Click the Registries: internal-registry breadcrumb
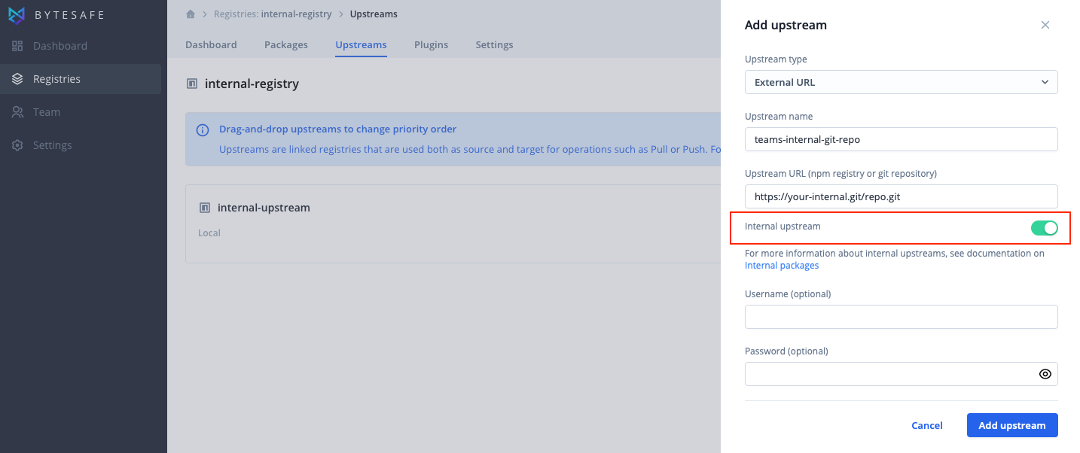 click(x=273, y=14)
